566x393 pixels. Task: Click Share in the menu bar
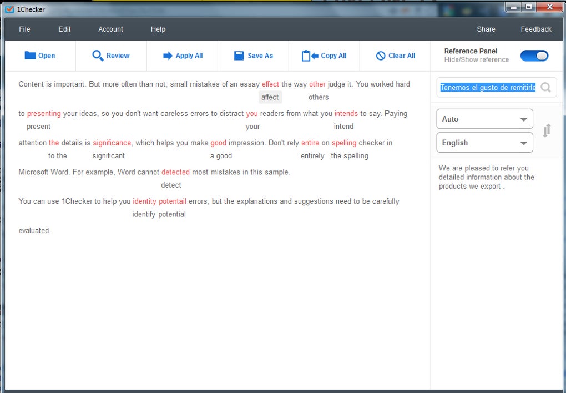click(486, 29)
